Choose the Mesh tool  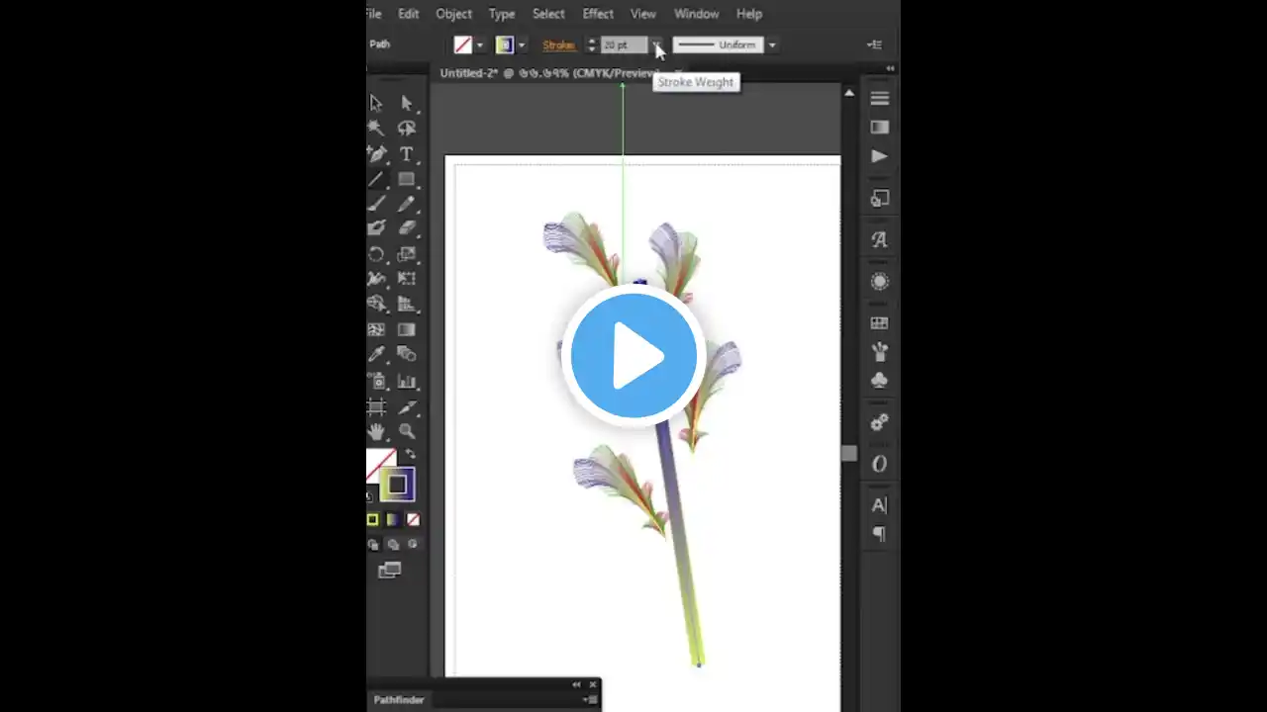click(376, 329)
